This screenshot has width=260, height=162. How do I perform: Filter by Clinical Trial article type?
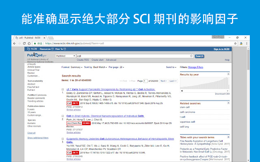33,70
